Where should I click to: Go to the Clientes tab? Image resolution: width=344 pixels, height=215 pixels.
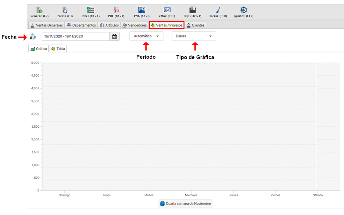point(195,25)
